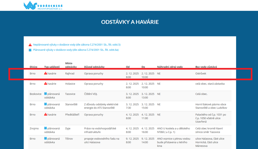
Task: Click the Náhradní zdroj vody column header
Action: point(170,67)
